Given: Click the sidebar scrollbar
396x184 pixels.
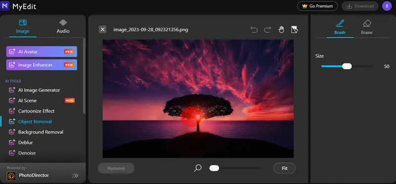Looking at the screenshot, I should pyautogui.click(x=84, y=75).
